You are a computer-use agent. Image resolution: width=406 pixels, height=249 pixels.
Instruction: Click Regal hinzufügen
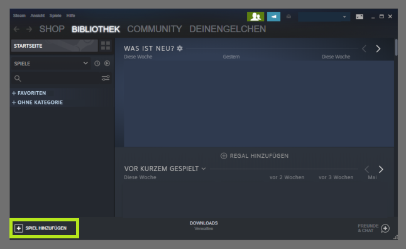tap(255, 156)
